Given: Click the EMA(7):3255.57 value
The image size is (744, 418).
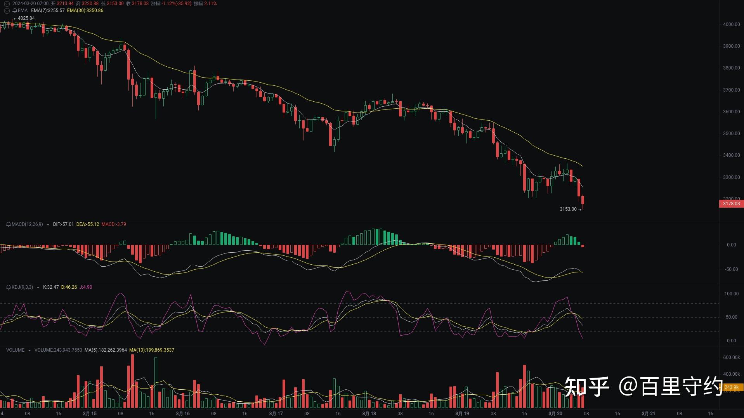Looking at the screenshot, I should coord(48,10).
